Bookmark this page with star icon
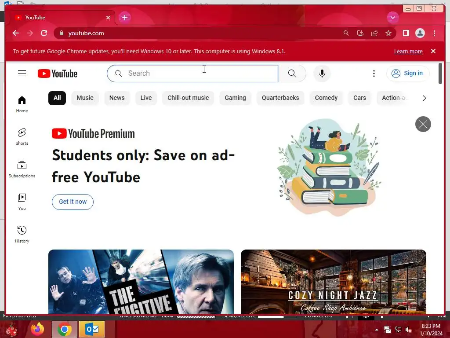 click(388, 33)
